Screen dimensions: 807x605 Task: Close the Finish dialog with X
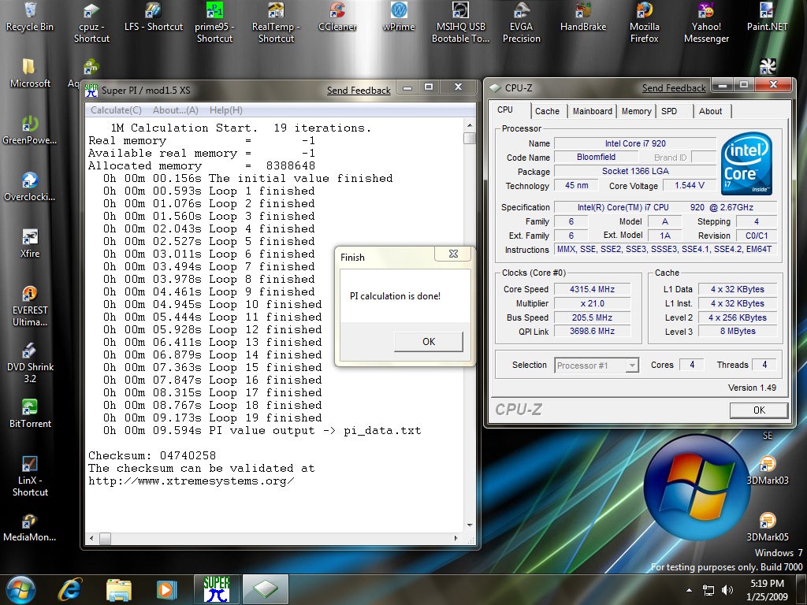click(x=453, y=254)
